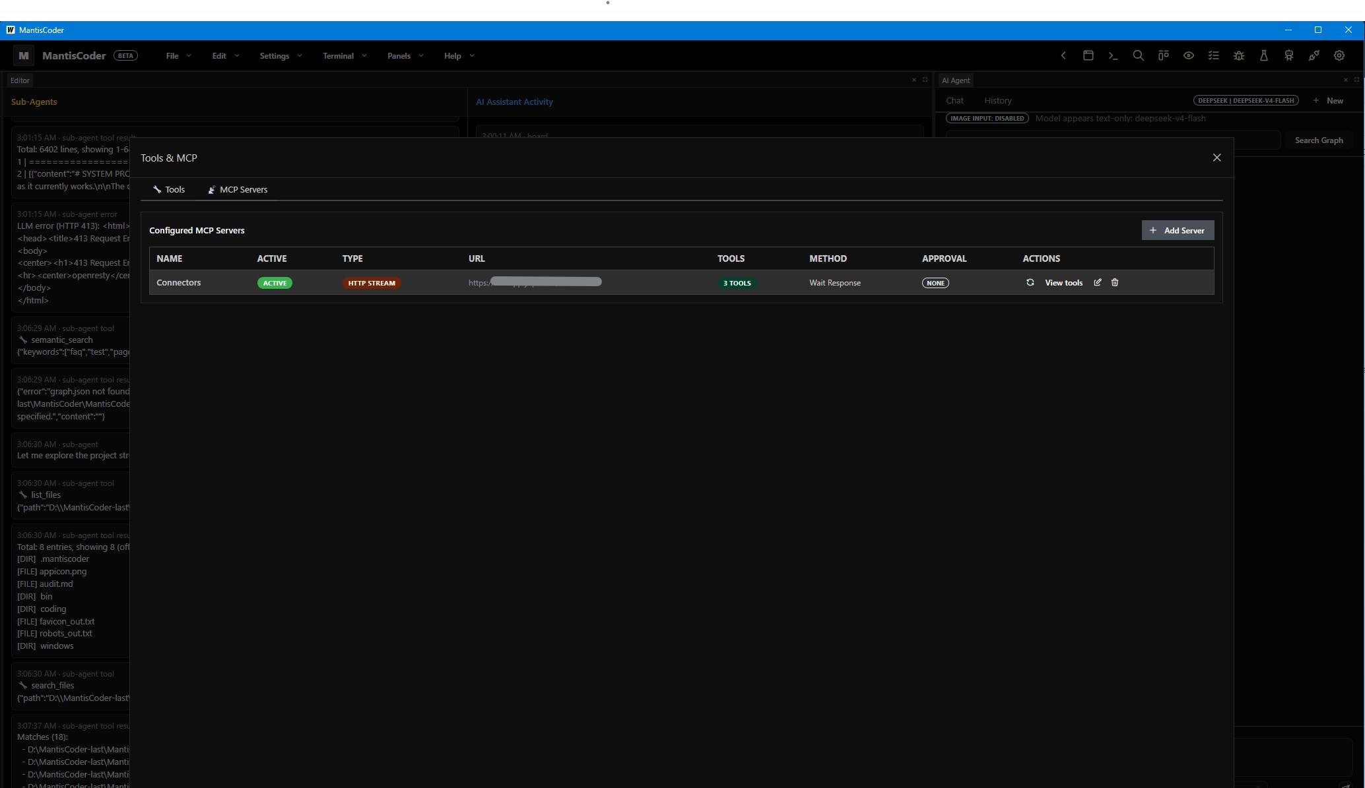Click the Configured MCP Servers heading
The image size is (1365, 788).
(197, 231)
